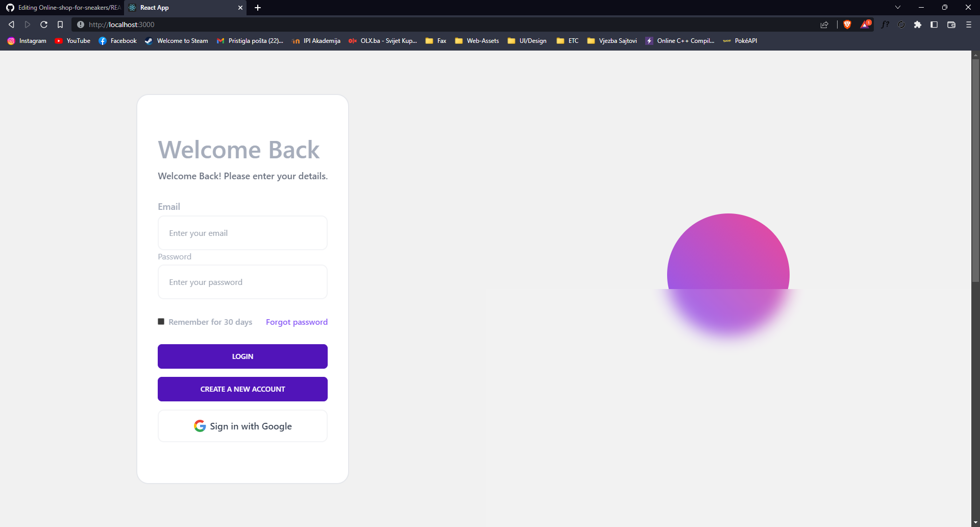This screenshot has height=527, width=980.
Task: Click the font finder extension icon
Action: (x=885, y=25)
